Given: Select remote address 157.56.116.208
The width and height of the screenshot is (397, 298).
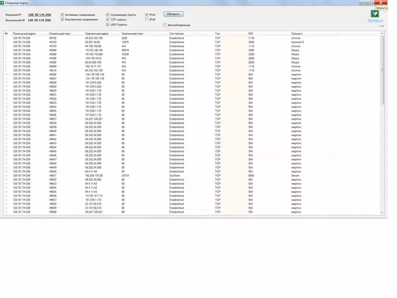Looking at the screenshot, I should click(94, 54).
